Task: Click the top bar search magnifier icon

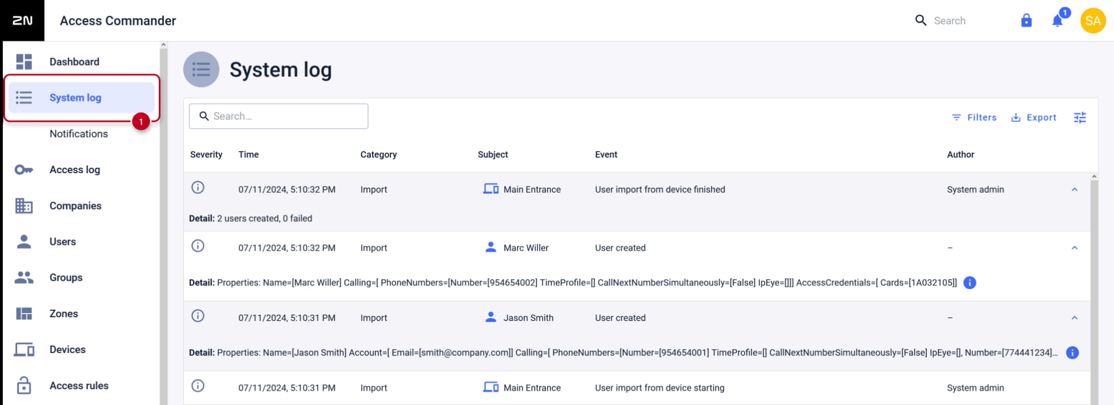Action: click(x=921, y=21)
